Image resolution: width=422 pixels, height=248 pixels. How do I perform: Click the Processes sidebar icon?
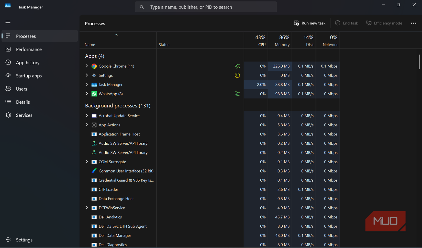[8, 36]
